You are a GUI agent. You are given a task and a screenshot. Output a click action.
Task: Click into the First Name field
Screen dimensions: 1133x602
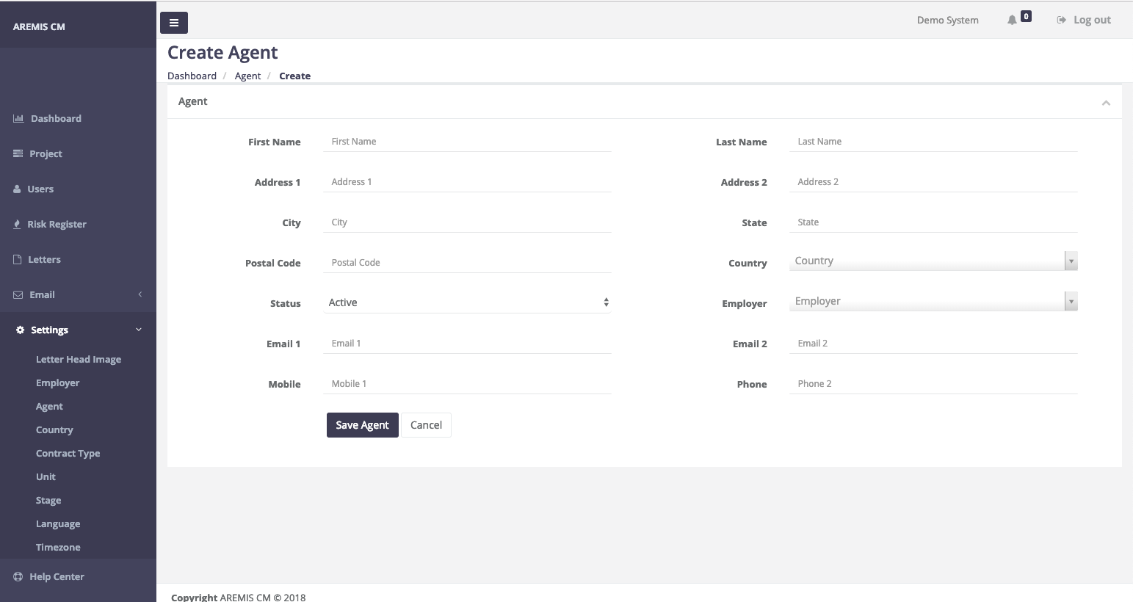tap(467, 142)
